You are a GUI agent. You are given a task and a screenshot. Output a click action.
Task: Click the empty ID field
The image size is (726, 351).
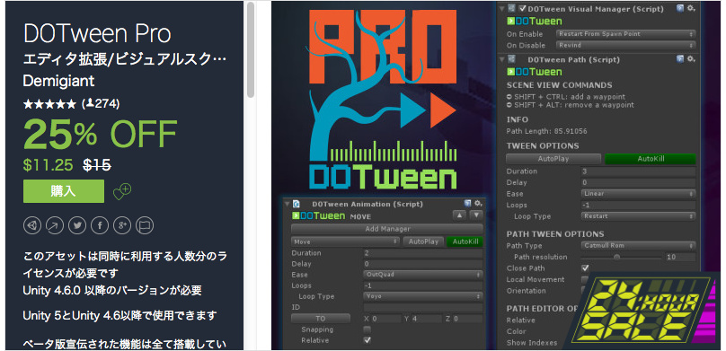[423, 308]
